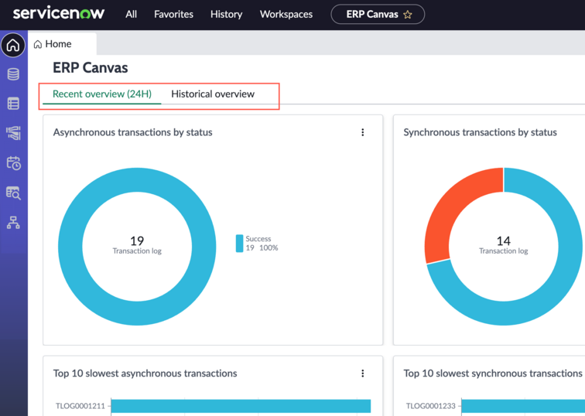Toggle the favorite star on ERP Canvas
This screenshot has height=416, width=585.
(407, 15)
